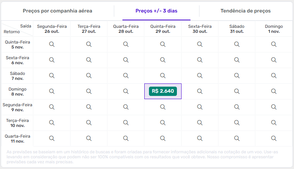Search fare for 30 out. departing, 6 nov. returning

[x=200, y=60]
